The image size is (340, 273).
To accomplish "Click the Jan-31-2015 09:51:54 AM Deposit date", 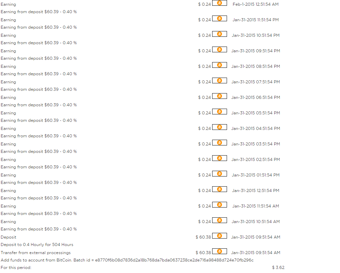I will pos(256,237).
